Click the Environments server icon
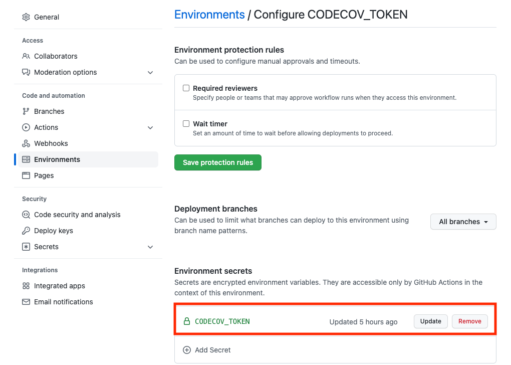The height and width of the screenshot is (365, 511). pos(26,159)
